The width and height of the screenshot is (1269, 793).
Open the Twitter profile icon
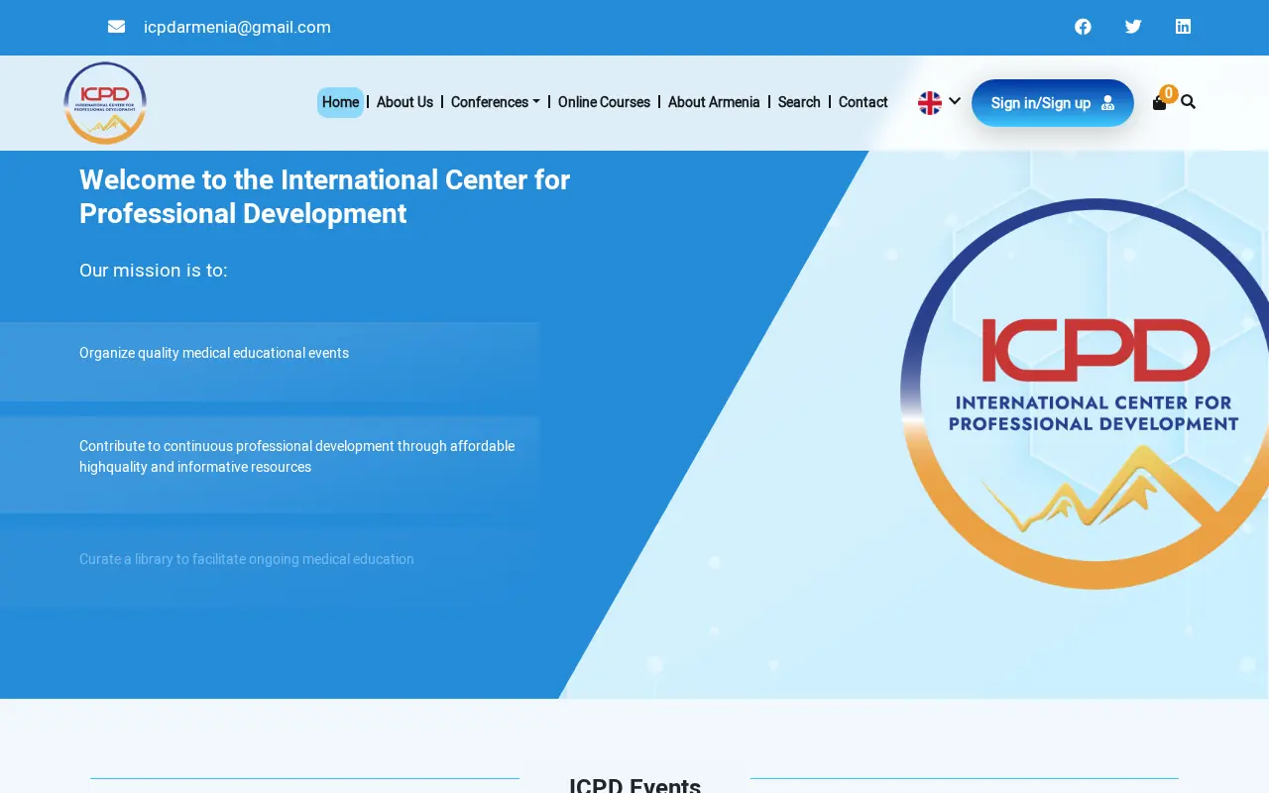point(1133,27)
